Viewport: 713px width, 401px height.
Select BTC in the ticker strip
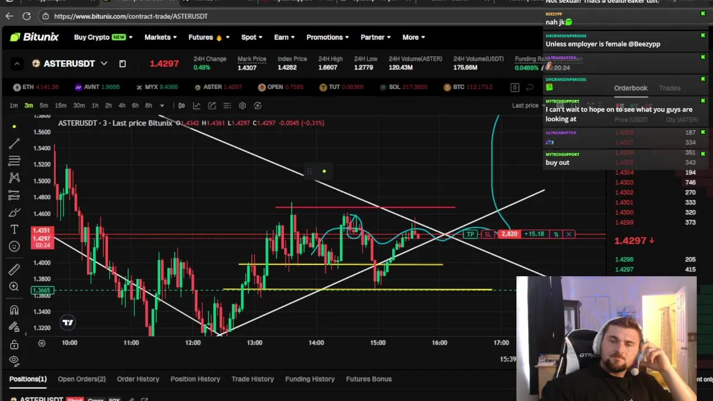click(x=468, y=87)
